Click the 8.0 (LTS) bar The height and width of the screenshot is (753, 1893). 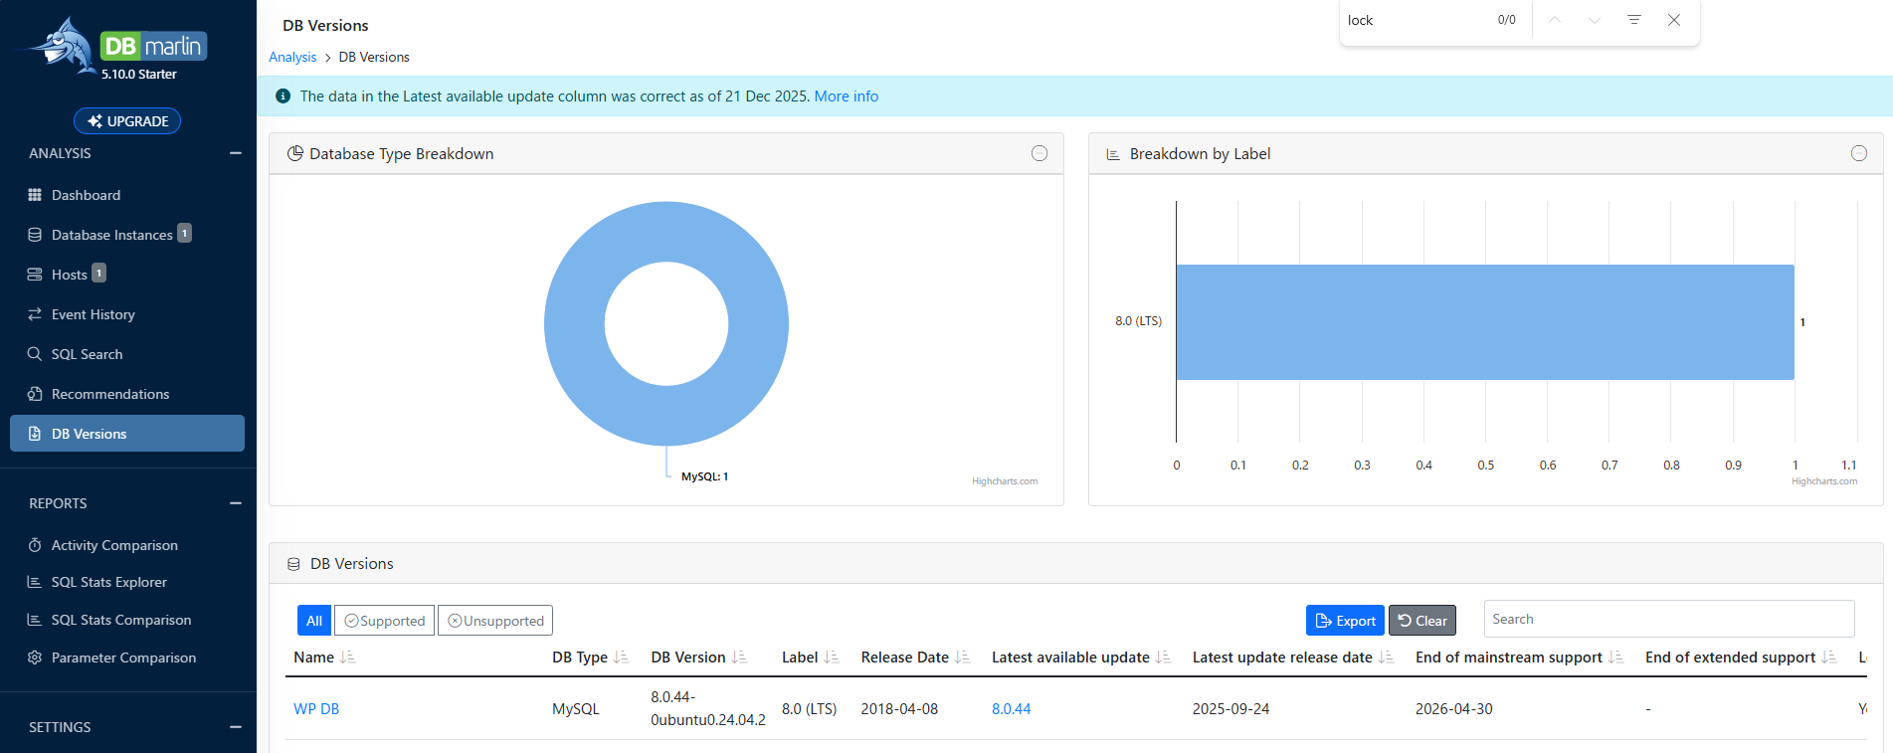click(1485, 321)
